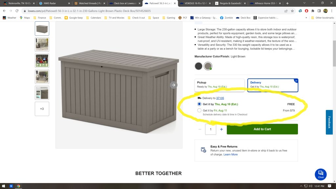Choose the Pickup fulfillment option
336x189 pixels.
point(220,85)
